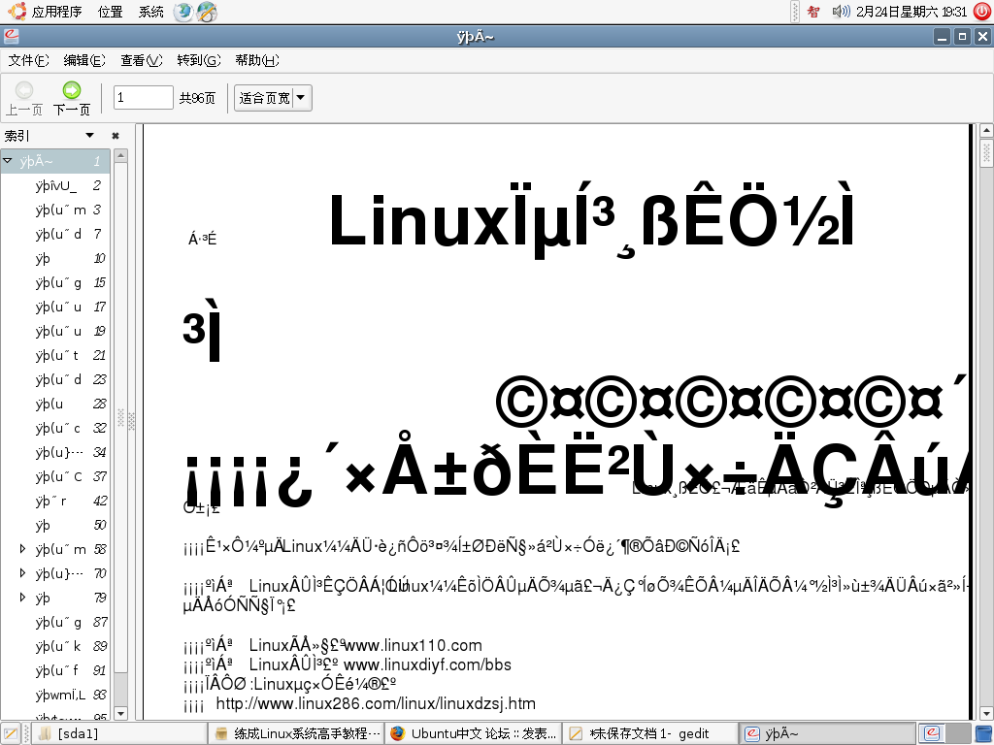Select the index entry for page 19
This screenshot has width=994, height=745.
point(55,331)
